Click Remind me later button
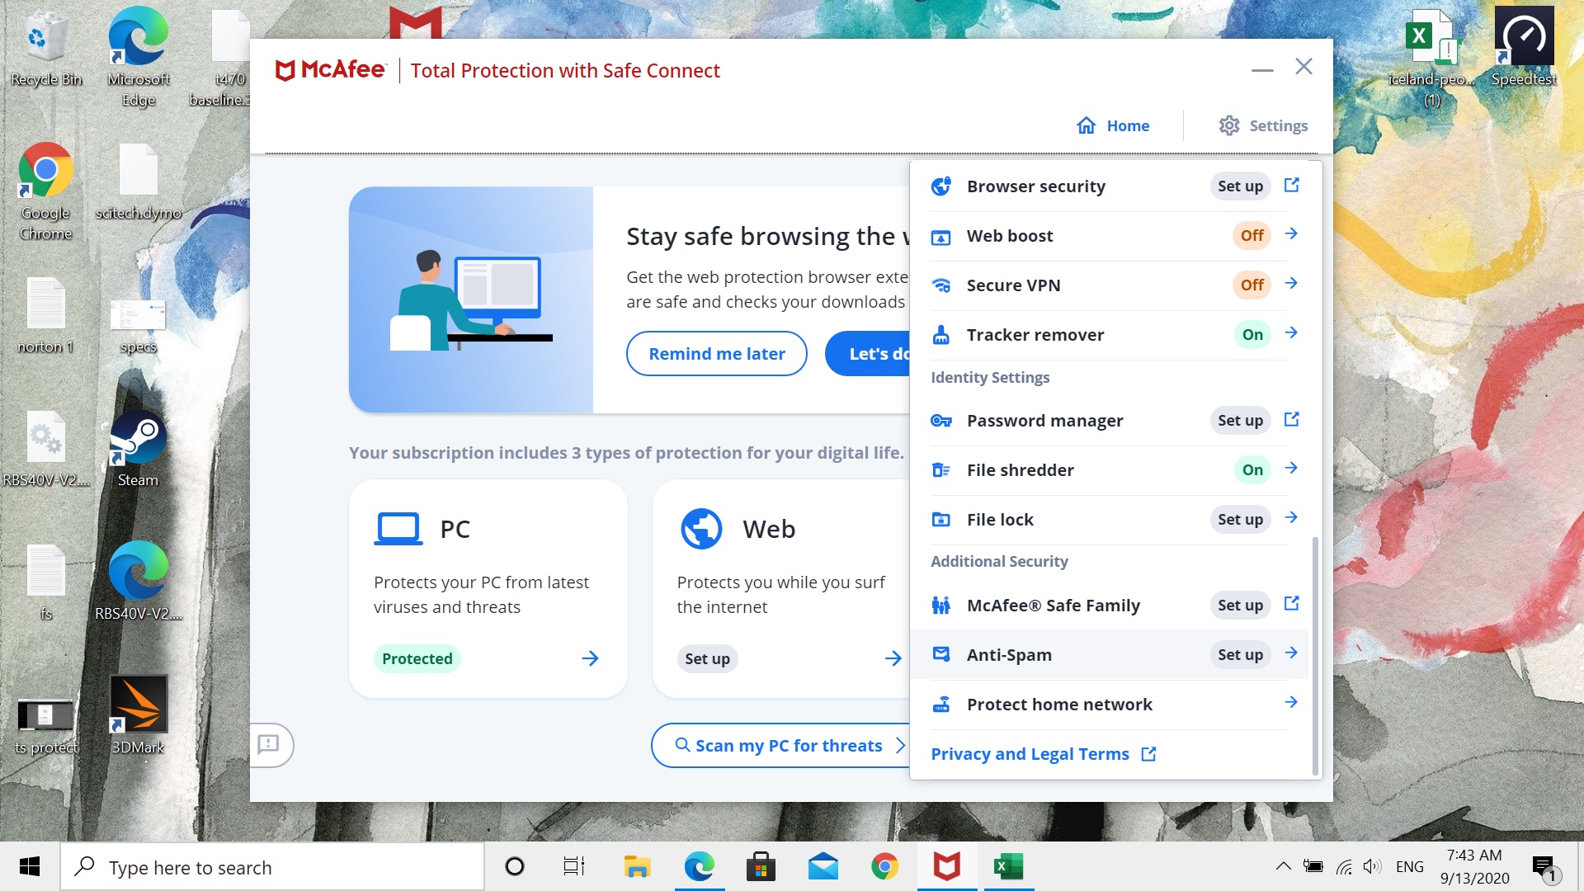This screenshot has height=891, width=1584. (x=716, y=354)
